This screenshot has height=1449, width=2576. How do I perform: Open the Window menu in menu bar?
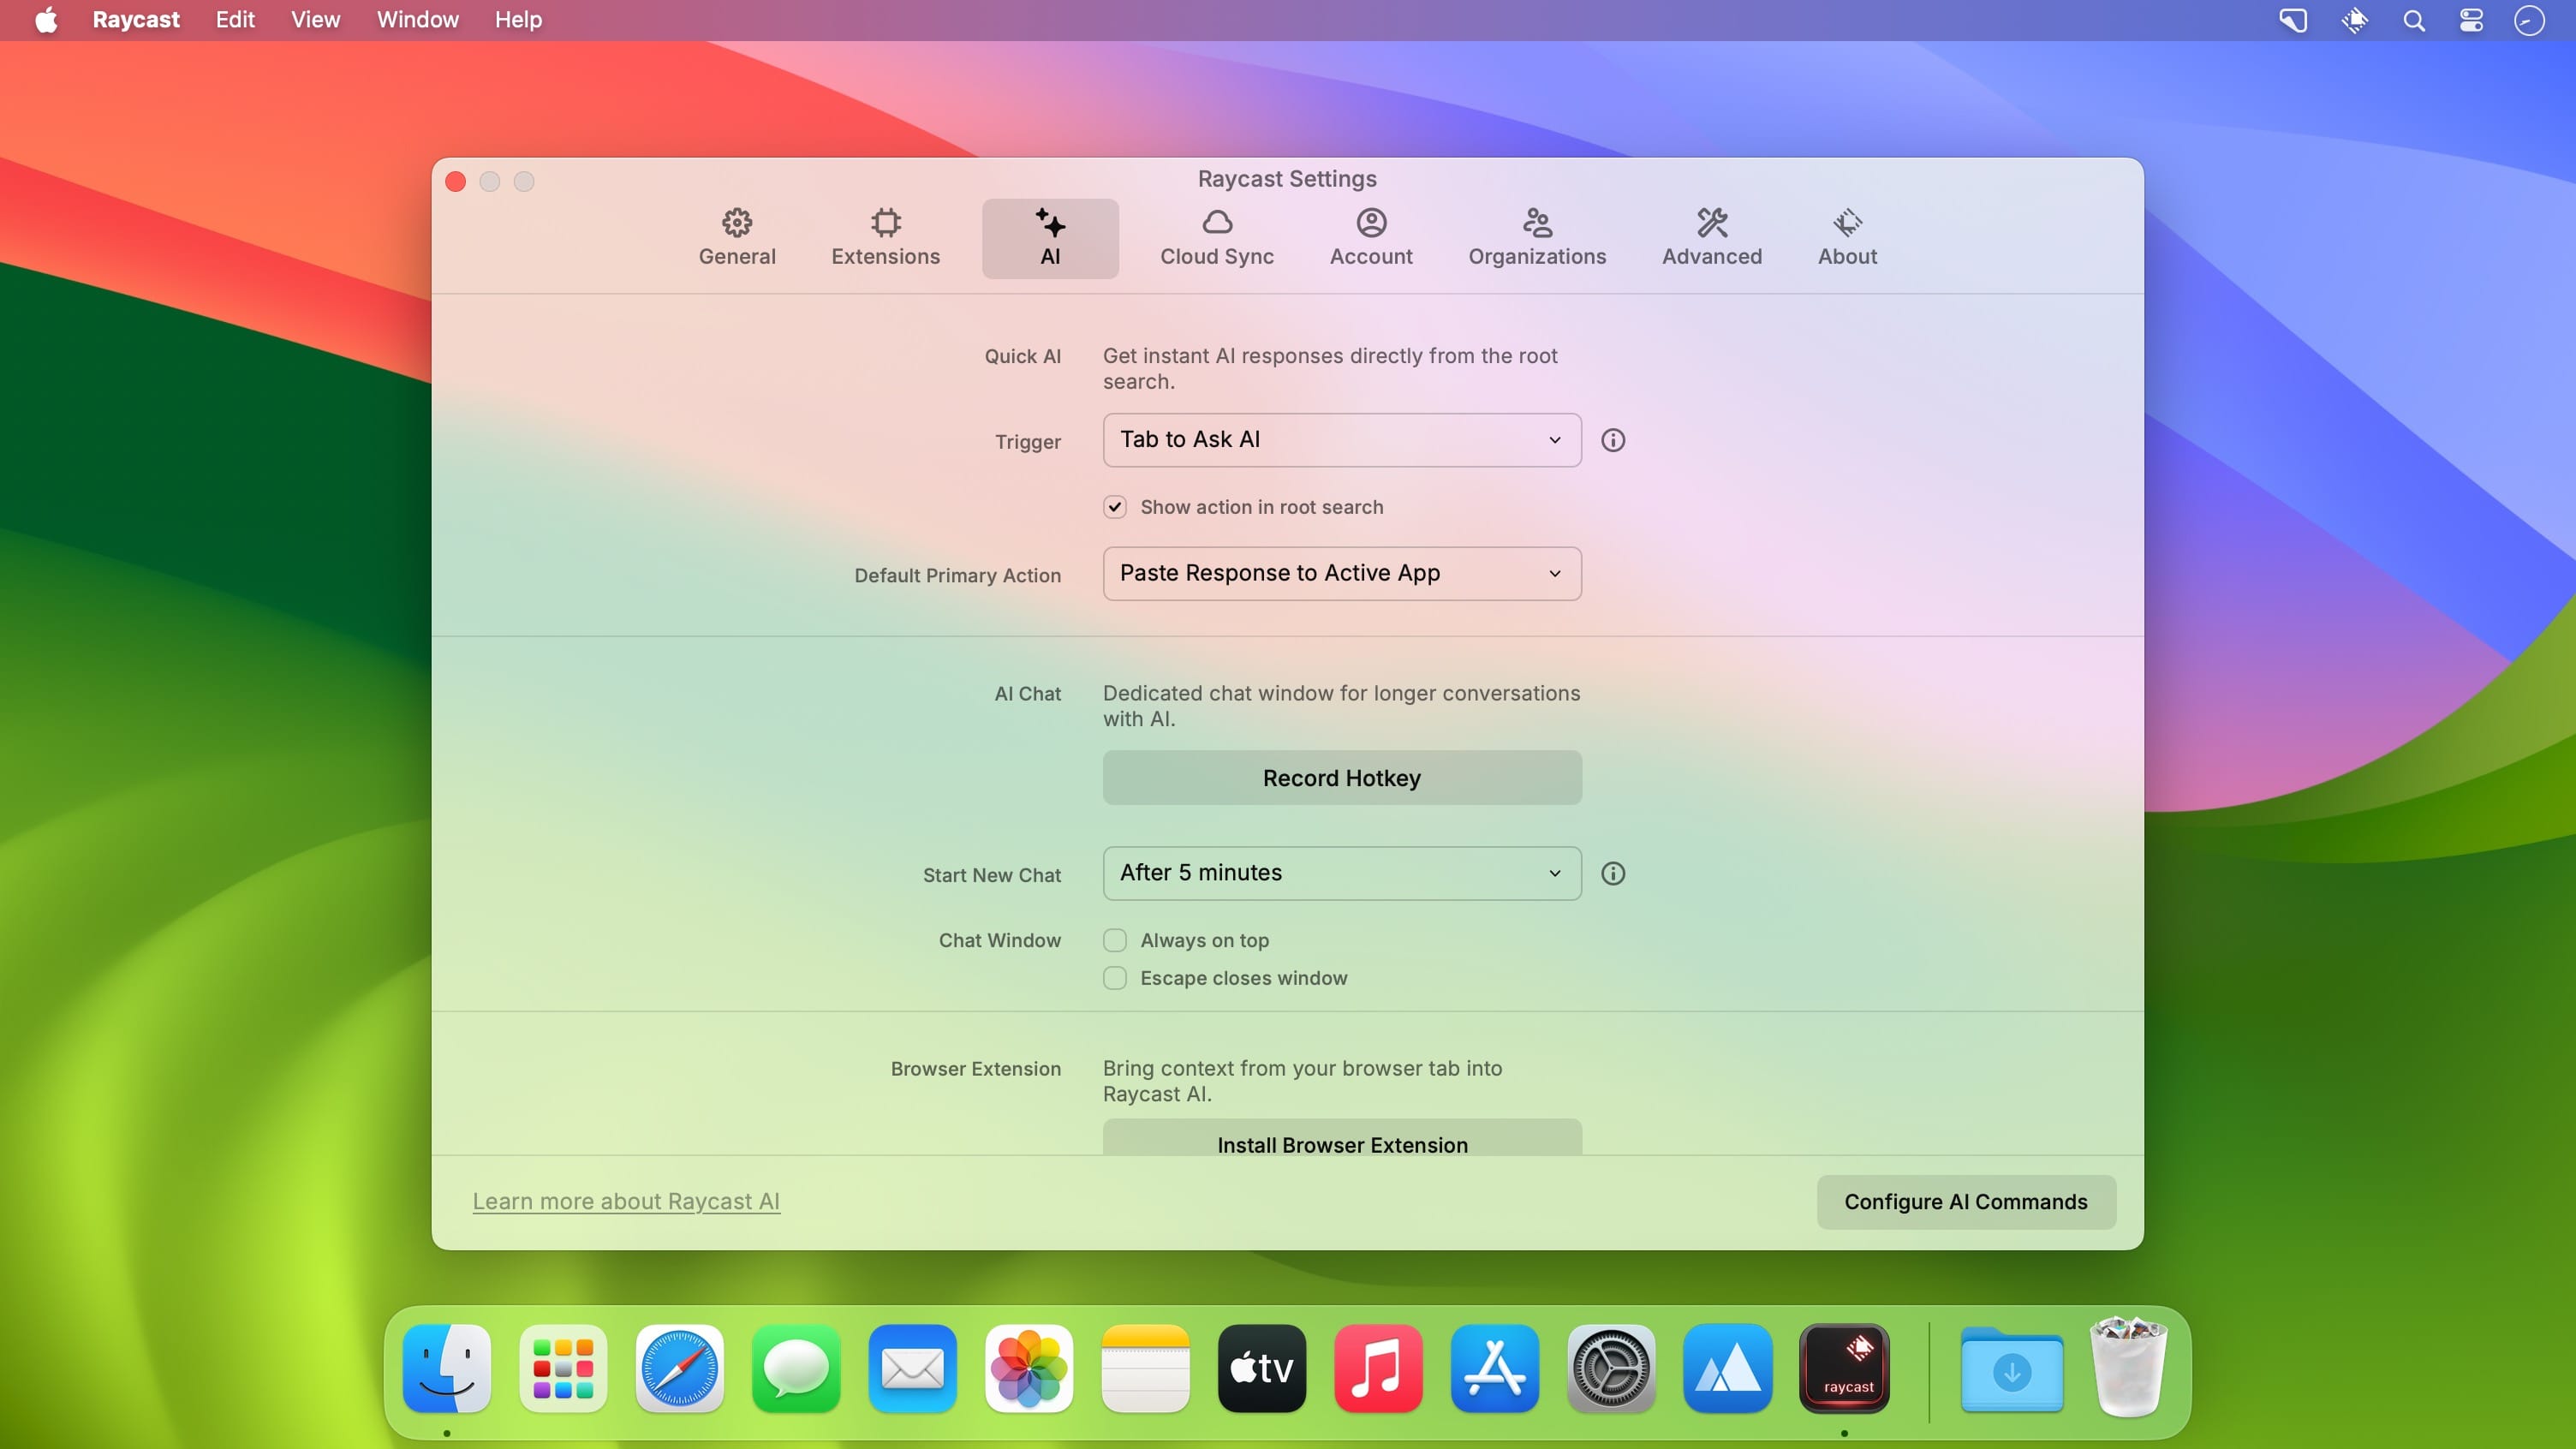[417, 20]
